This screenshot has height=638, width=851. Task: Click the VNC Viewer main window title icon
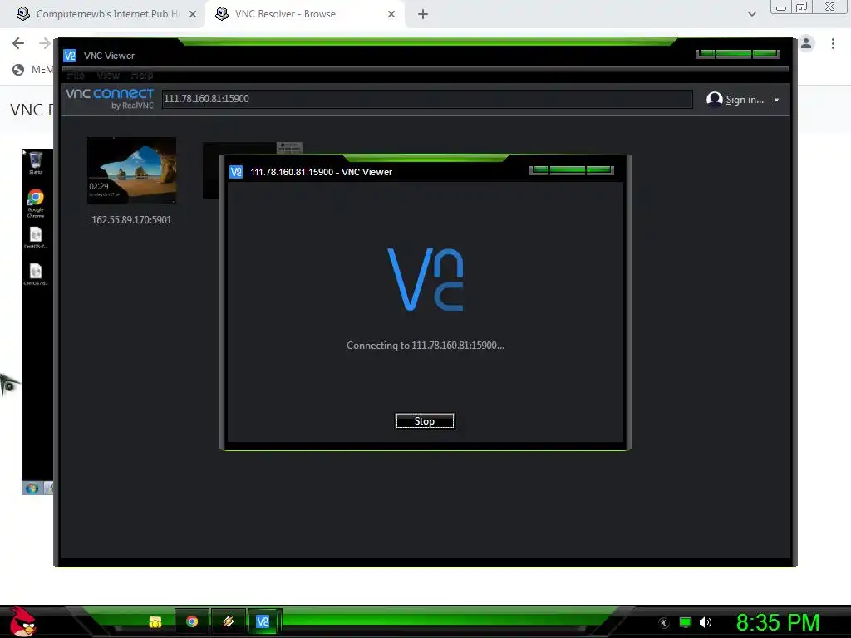point(70,56)
